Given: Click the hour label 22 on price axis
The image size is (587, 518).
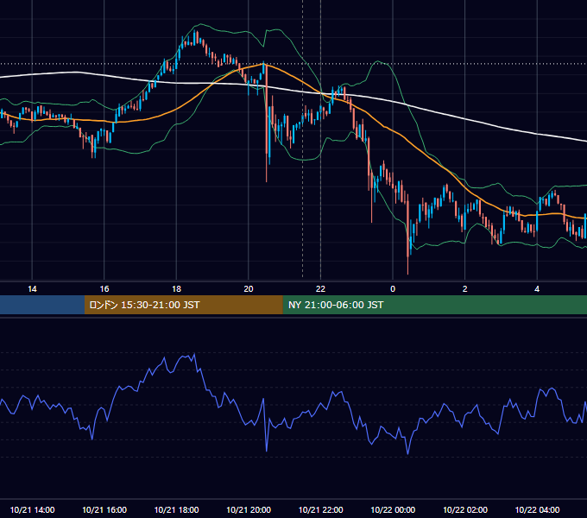Looking at the screenshot, I should [320, 289].
